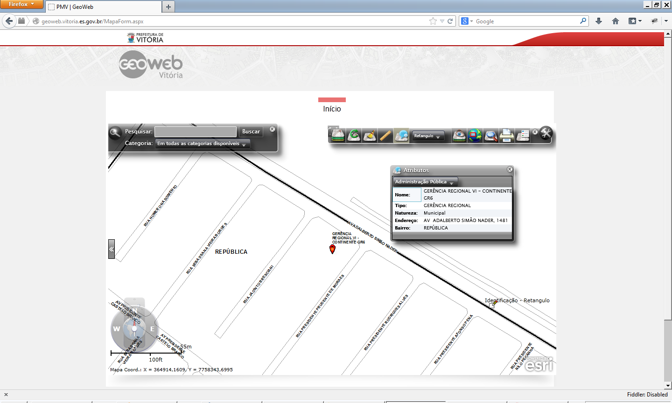The width and height of the screenshot is (672, 403).
Task: Close the Atributos panel
Action: tap(510, 169)
